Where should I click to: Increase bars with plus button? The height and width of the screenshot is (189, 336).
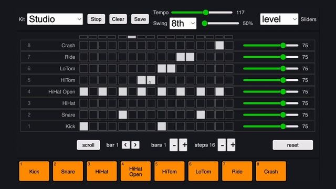pyautogui.click(x=183, y=145)
